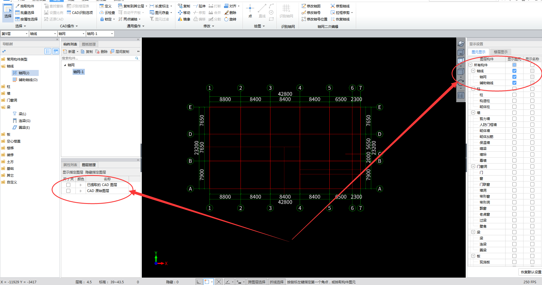Click 修改轴号位置 tool

[x=315, y=19]
